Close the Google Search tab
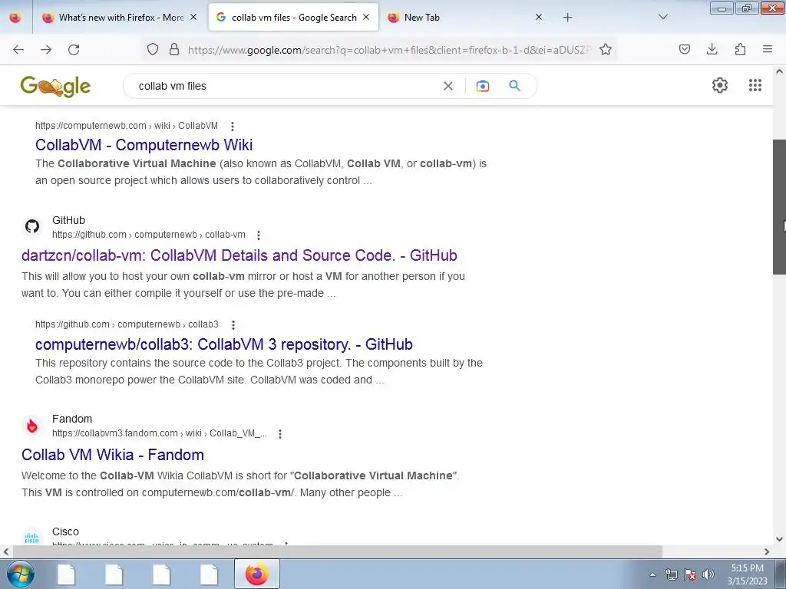The width and height of the screenshot is (786, 589). pos(366,17)
